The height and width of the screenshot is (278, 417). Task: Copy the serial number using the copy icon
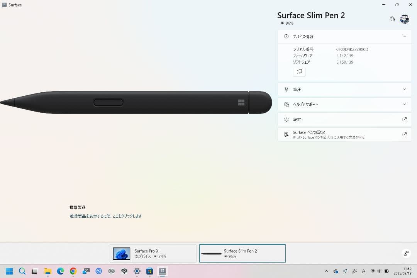click(x=299, y=71)
